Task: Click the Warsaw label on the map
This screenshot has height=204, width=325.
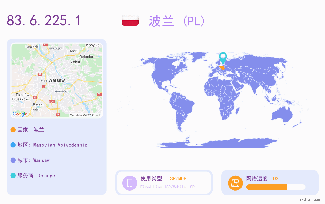Action: tap(57, 80)
